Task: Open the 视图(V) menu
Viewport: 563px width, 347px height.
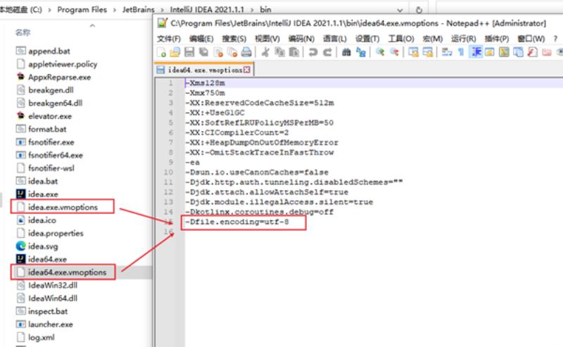Action: click(267, 39)
